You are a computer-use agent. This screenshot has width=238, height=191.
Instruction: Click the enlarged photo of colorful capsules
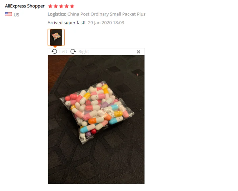(x=96, y=119)
